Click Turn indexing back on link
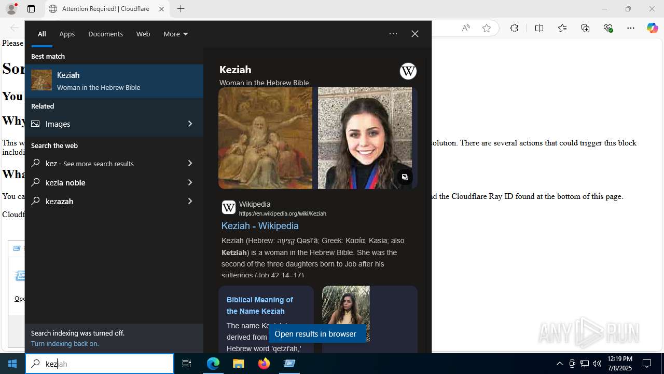 pyautogui.click(x=65, y=343)
